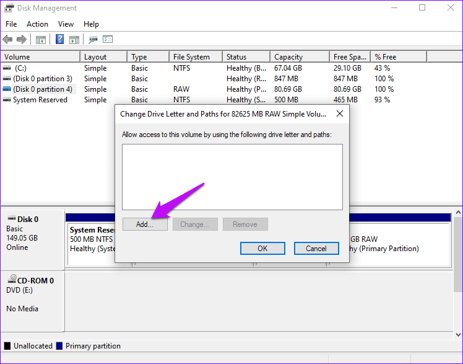Image resolution: width=463 pixels, height=364 pixels.
Task: Click the disk pane scroll up arrow
Action: tap(458, 212)
